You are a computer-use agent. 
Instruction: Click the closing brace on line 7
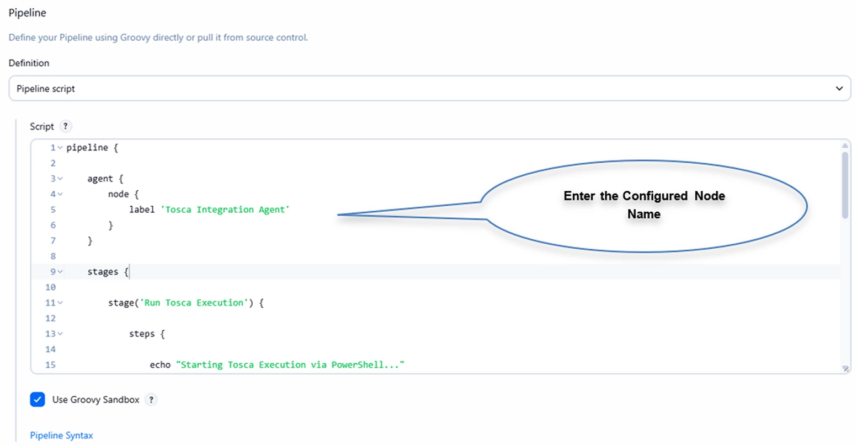[x=90, y=241]
